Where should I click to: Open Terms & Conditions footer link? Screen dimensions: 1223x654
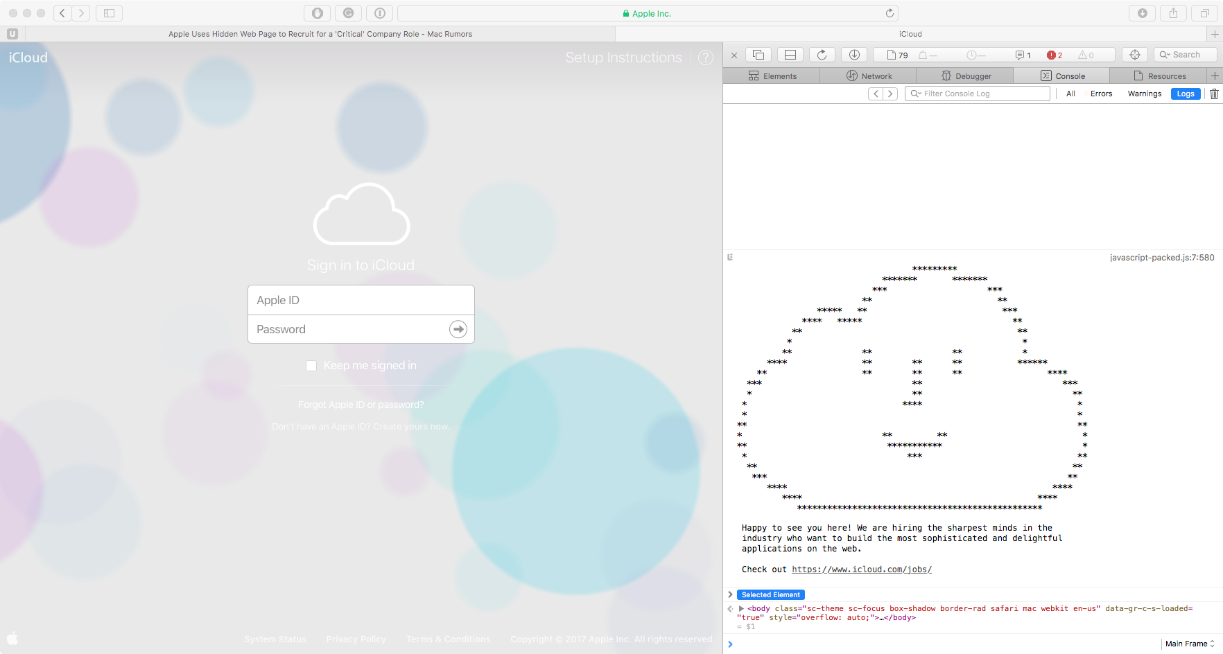[x=448, y=639]
